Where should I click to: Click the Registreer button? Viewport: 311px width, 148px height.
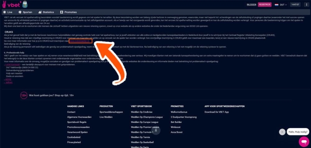click(265, 5)
